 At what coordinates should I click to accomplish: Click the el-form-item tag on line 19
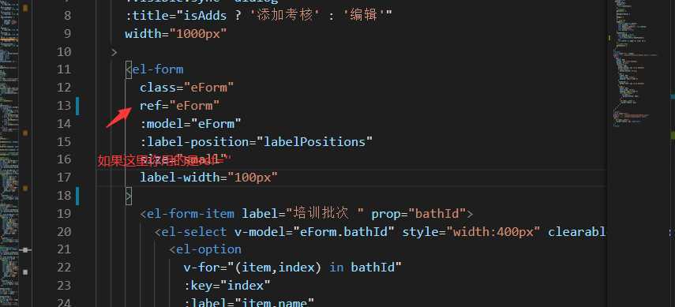190,214
